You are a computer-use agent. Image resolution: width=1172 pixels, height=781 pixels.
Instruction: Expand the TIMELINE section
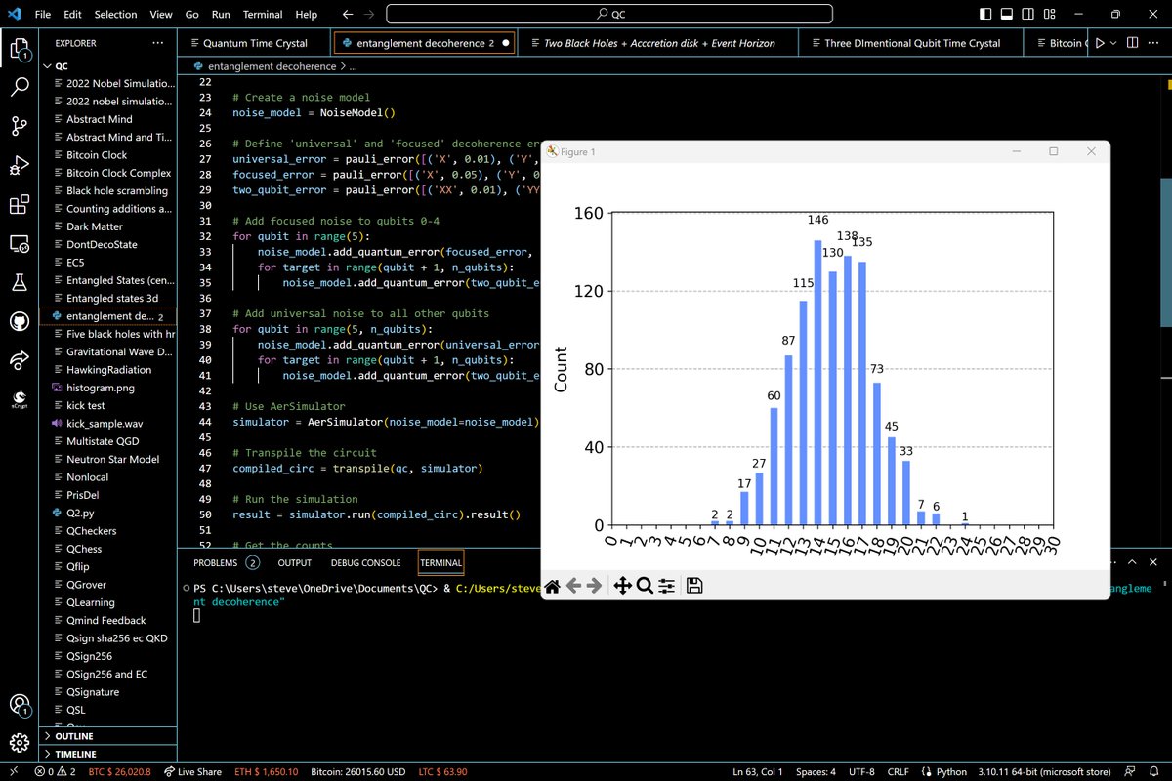click(x=76, y=754)
